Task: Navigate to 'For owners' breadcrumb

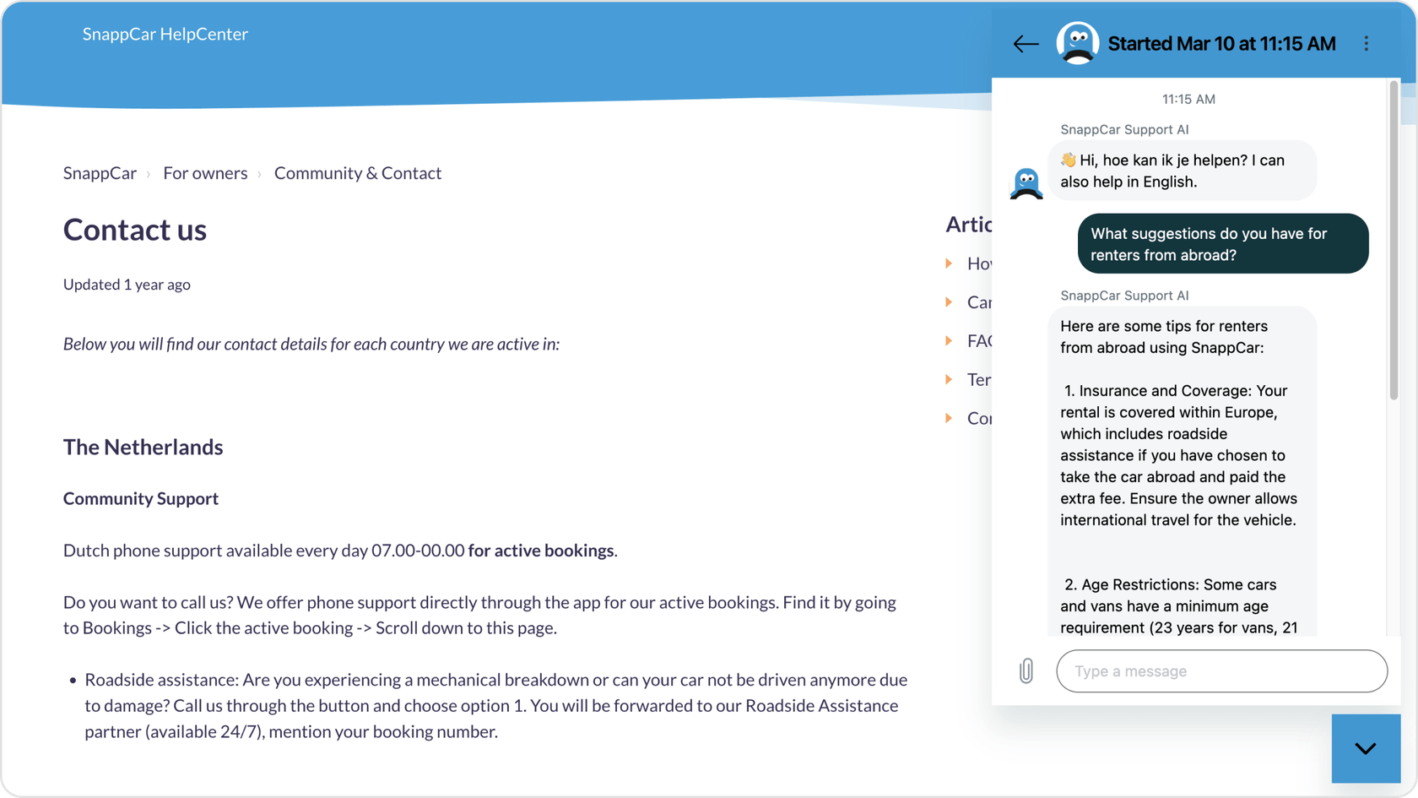Action: [205, 173]
